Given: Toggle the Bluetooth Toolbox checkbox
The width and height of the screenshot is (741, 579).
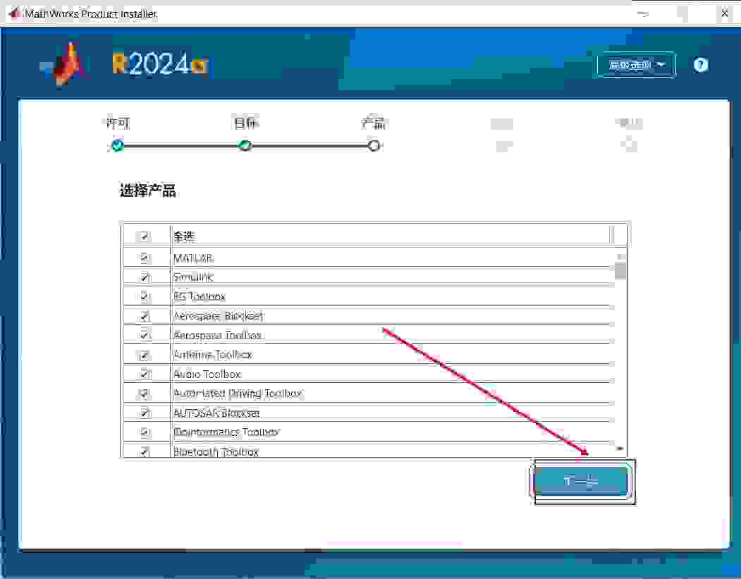Looking at the screenshot, I should [145, 451].
